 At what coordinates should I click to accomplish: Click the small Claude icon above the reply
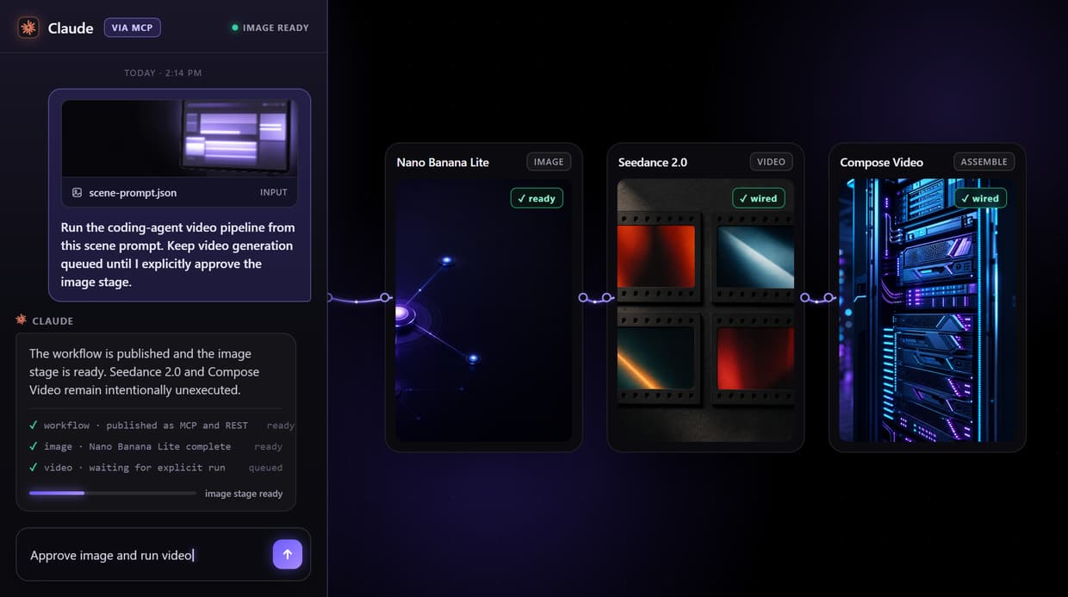pyautogui.click(x=21, y=320)
